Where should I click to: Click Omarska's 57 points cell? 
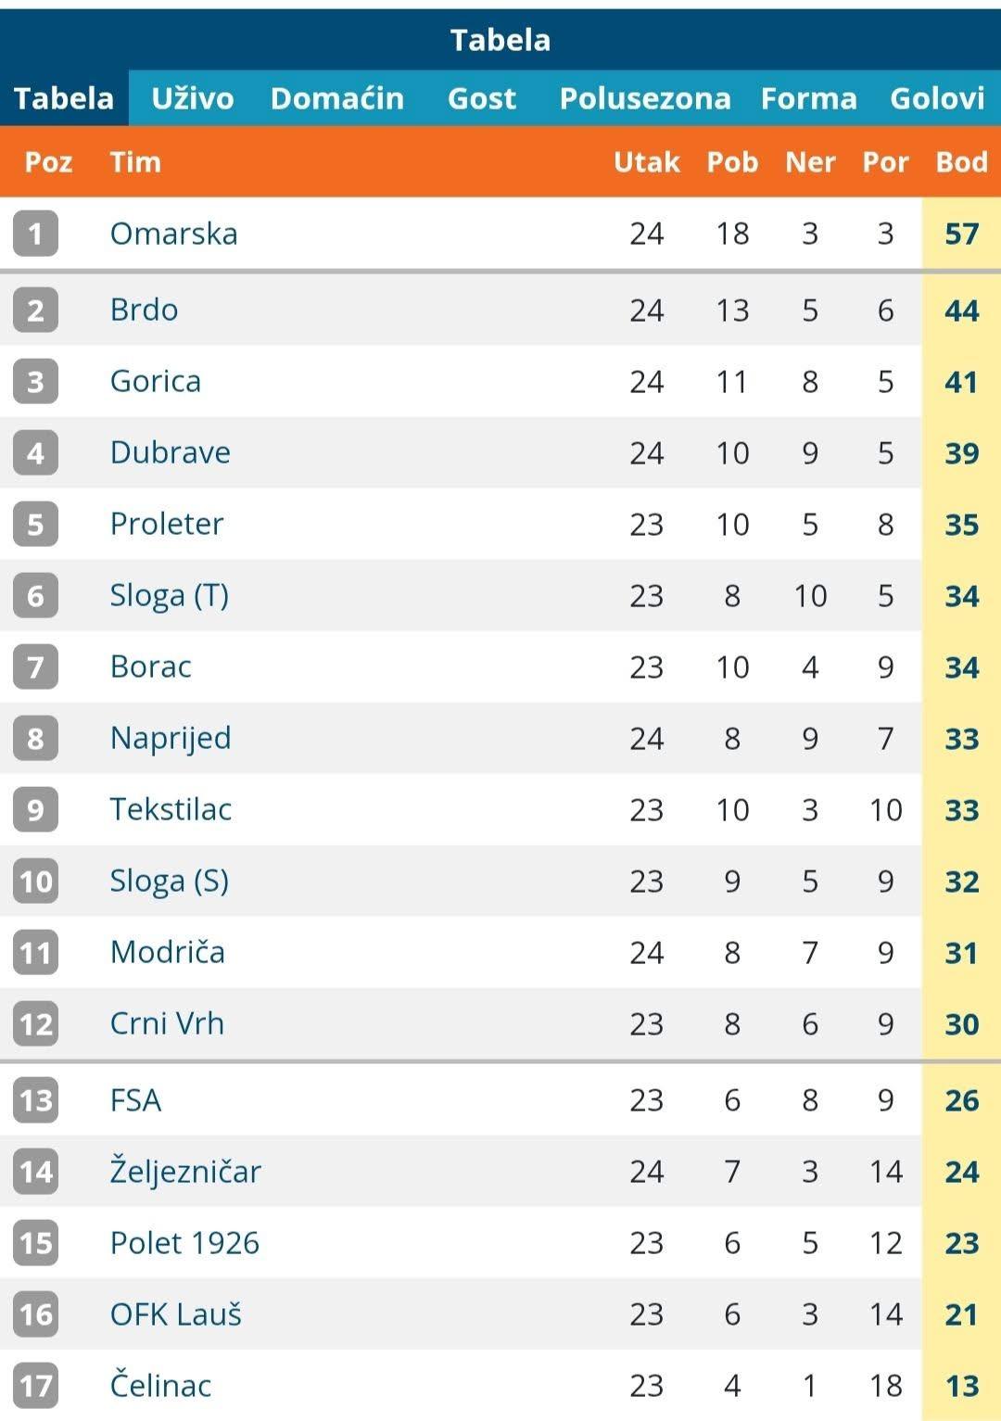(x=961, y=233)
